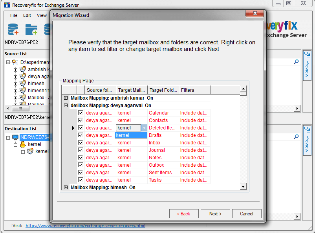Click the kernel mailbox icon under kernel user
315x233 pixels.
point(30,151)
